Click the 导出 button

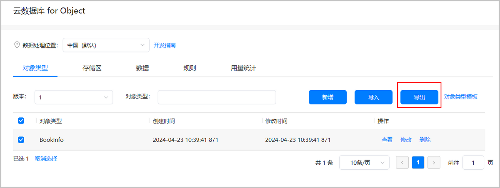(419, 97)
